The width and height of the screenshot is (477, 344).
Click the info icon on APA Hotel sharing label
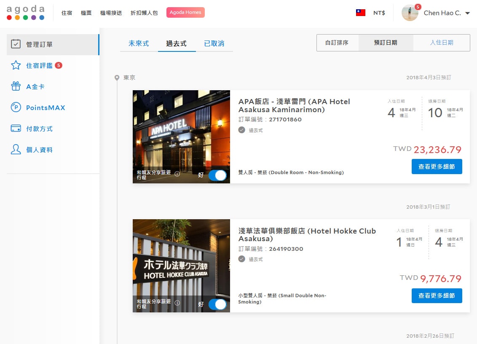177,174
